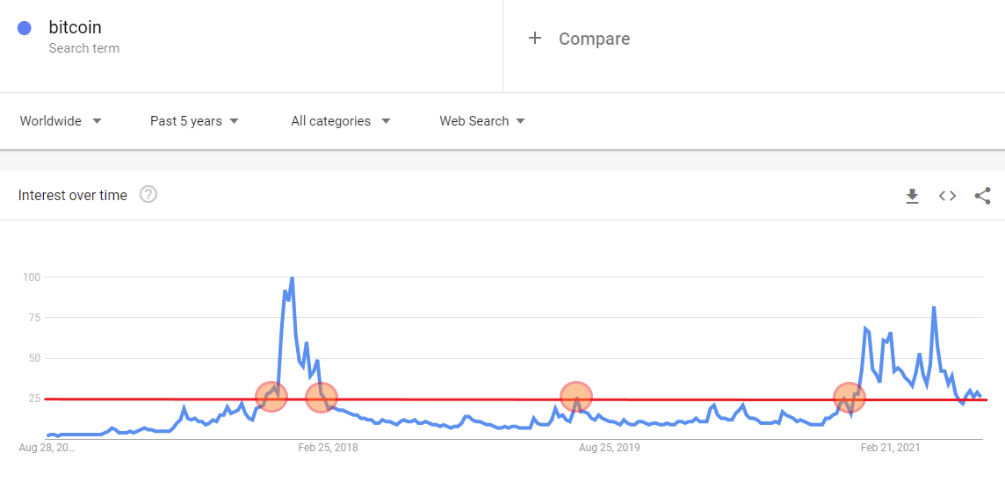
Task: Click the last orange circle marker
Action: click(x=849, y=398)
